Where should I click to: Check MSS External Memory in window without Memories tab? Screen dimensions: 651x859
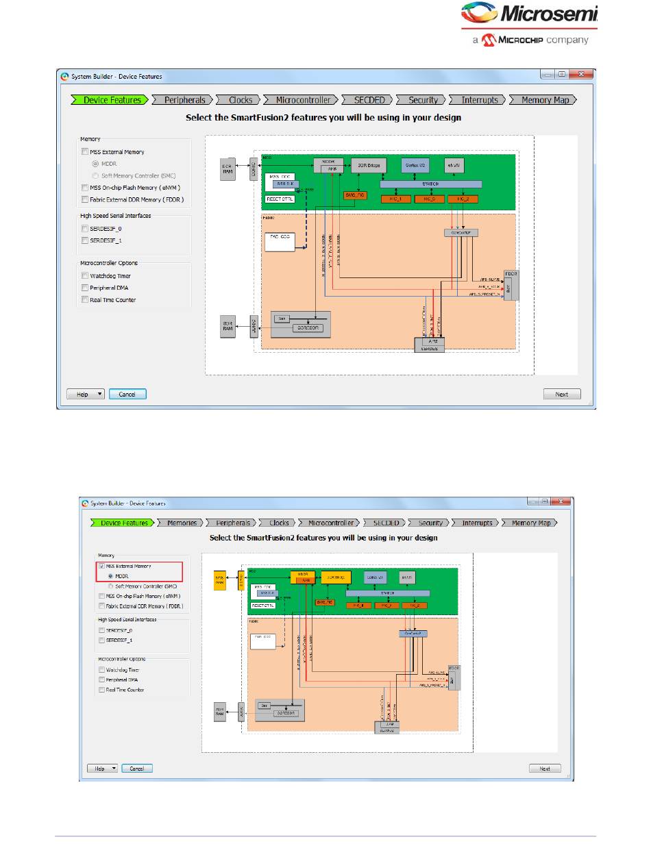click(84, 152)
